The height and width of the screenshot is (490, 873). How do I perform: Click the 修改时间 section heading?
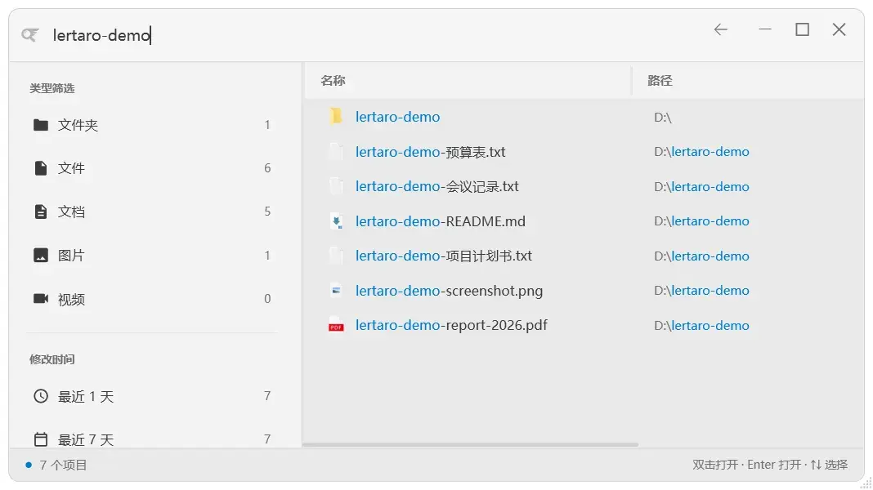click(x=51, y=359)
